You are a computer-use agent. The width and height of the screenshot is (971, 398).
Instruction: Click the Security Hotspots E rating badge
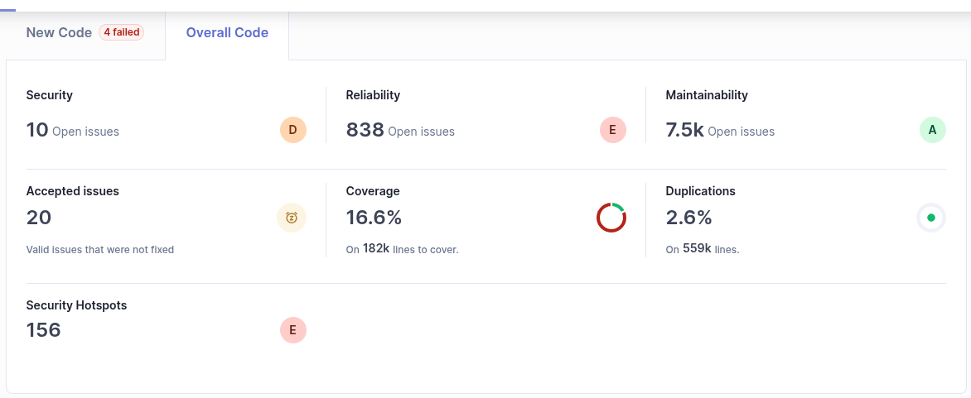(293, 330)
